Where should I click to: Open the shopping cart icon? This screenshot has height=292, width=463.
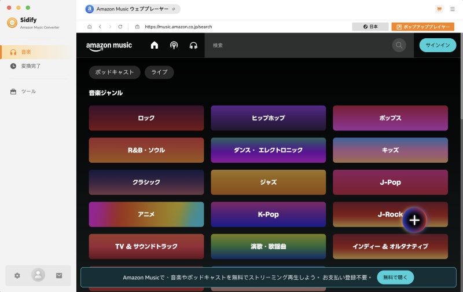439,9
